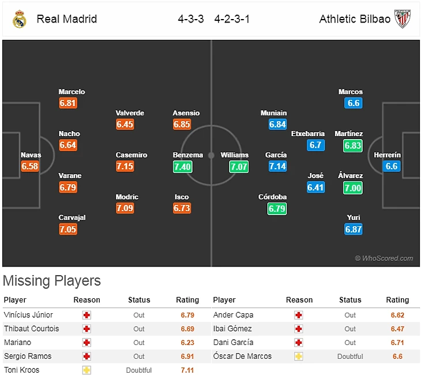The width and height of the screenshot is (421, 375).
Task: Click the Real Madrid crest logo
Action: click(x=20, y=19)
